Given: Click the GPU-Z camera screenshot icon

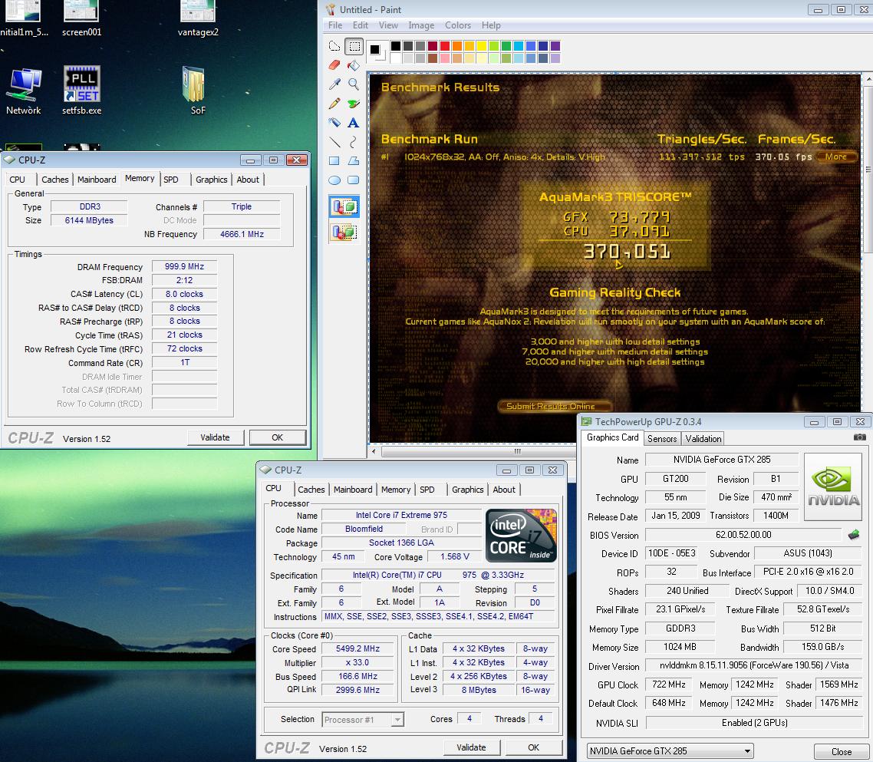Looking at the screenshot, I should pos(860,437).
